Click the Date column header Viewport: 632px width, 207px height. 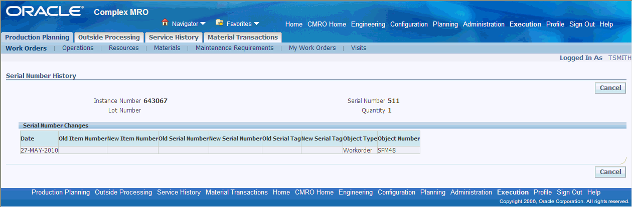click(x=39, y=138)
